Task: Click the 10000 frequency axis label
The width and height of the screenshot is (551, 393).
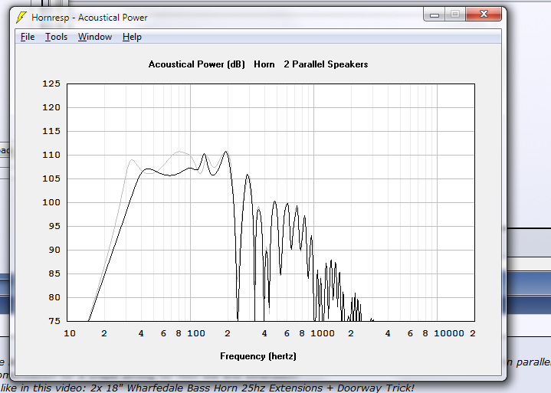Action: 449,333
